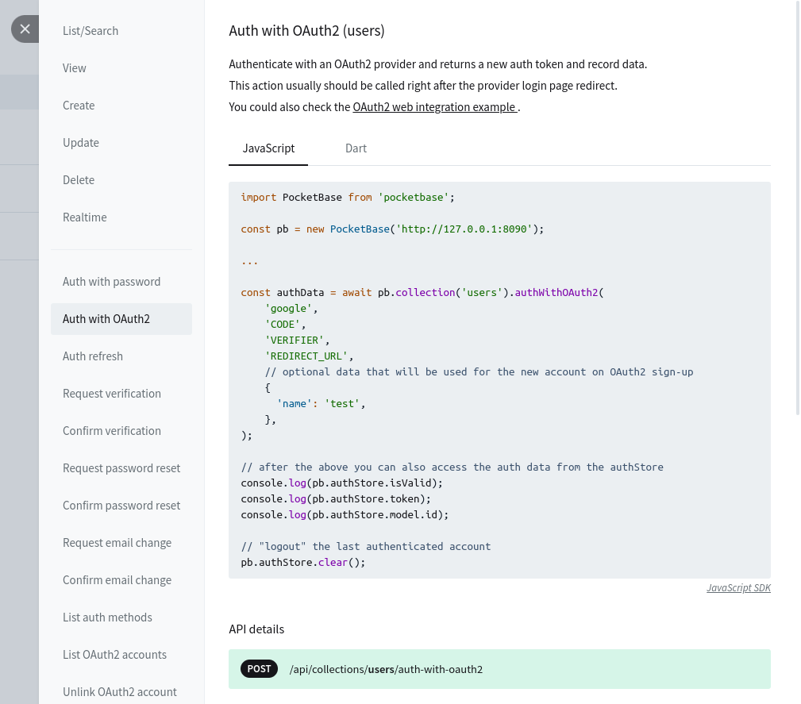This screenshot has height=704, width=801.
Task: Go to Request password reset
Action: pos(121,468)
